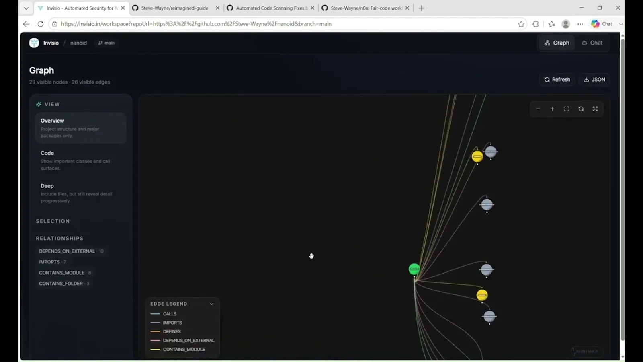This screenshot has width=643, height=362.
Task: Select the upper yellow graph node
Action: (x=477, y=156)
